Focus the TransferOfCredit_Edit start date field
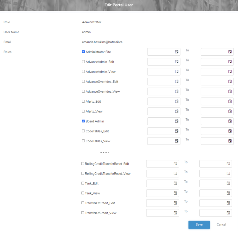This screenshot has width=238, height=235. pos(159,203)
